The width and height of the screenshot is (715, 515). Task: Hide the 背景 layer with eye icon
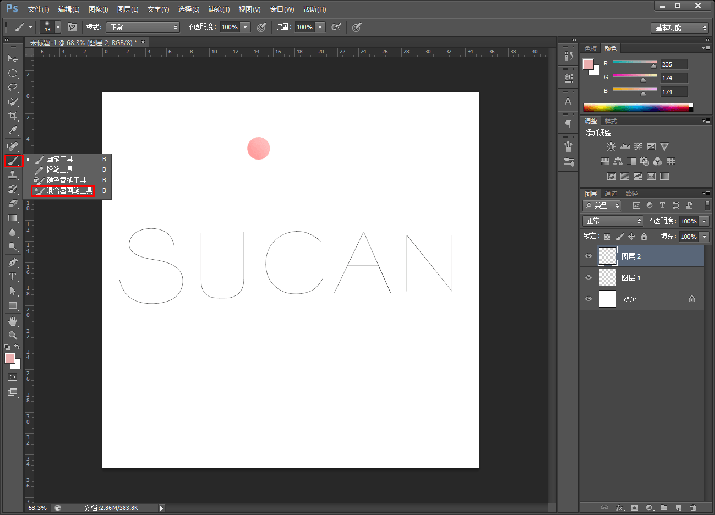[x=588, y=299]
